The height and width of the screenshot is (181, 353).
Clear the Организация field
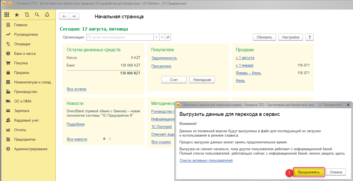[x=162, y=37]
